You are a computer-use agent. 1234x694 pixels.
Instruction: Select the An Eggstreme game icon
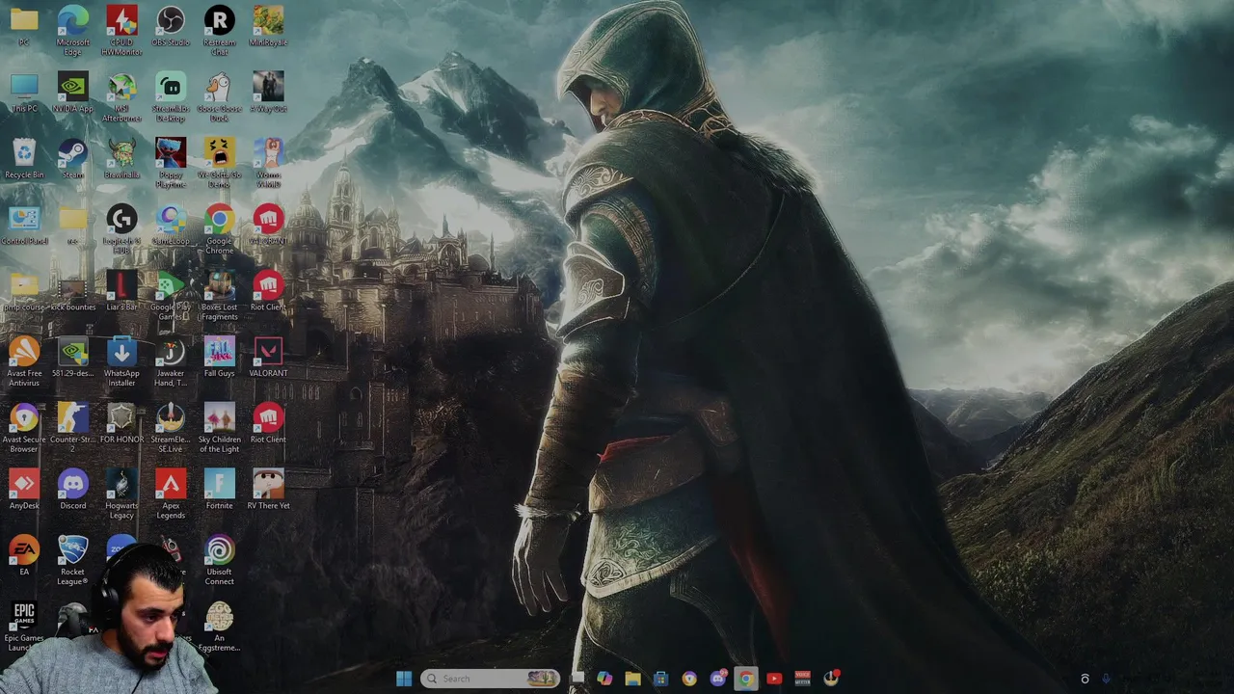[x=219, y=627]
